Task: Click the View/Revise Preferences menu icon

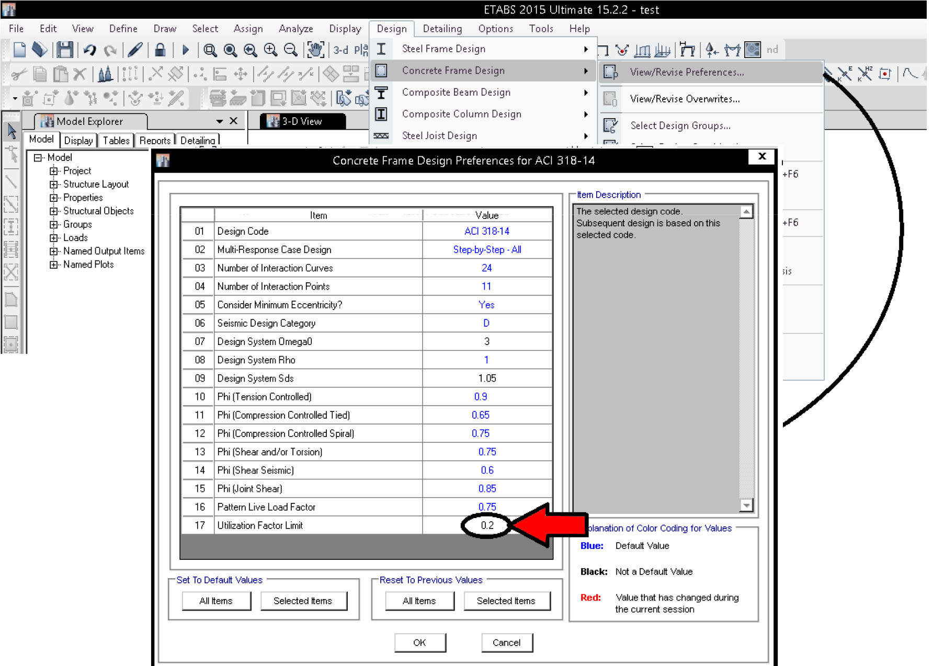Action: (x=611, y=72)
